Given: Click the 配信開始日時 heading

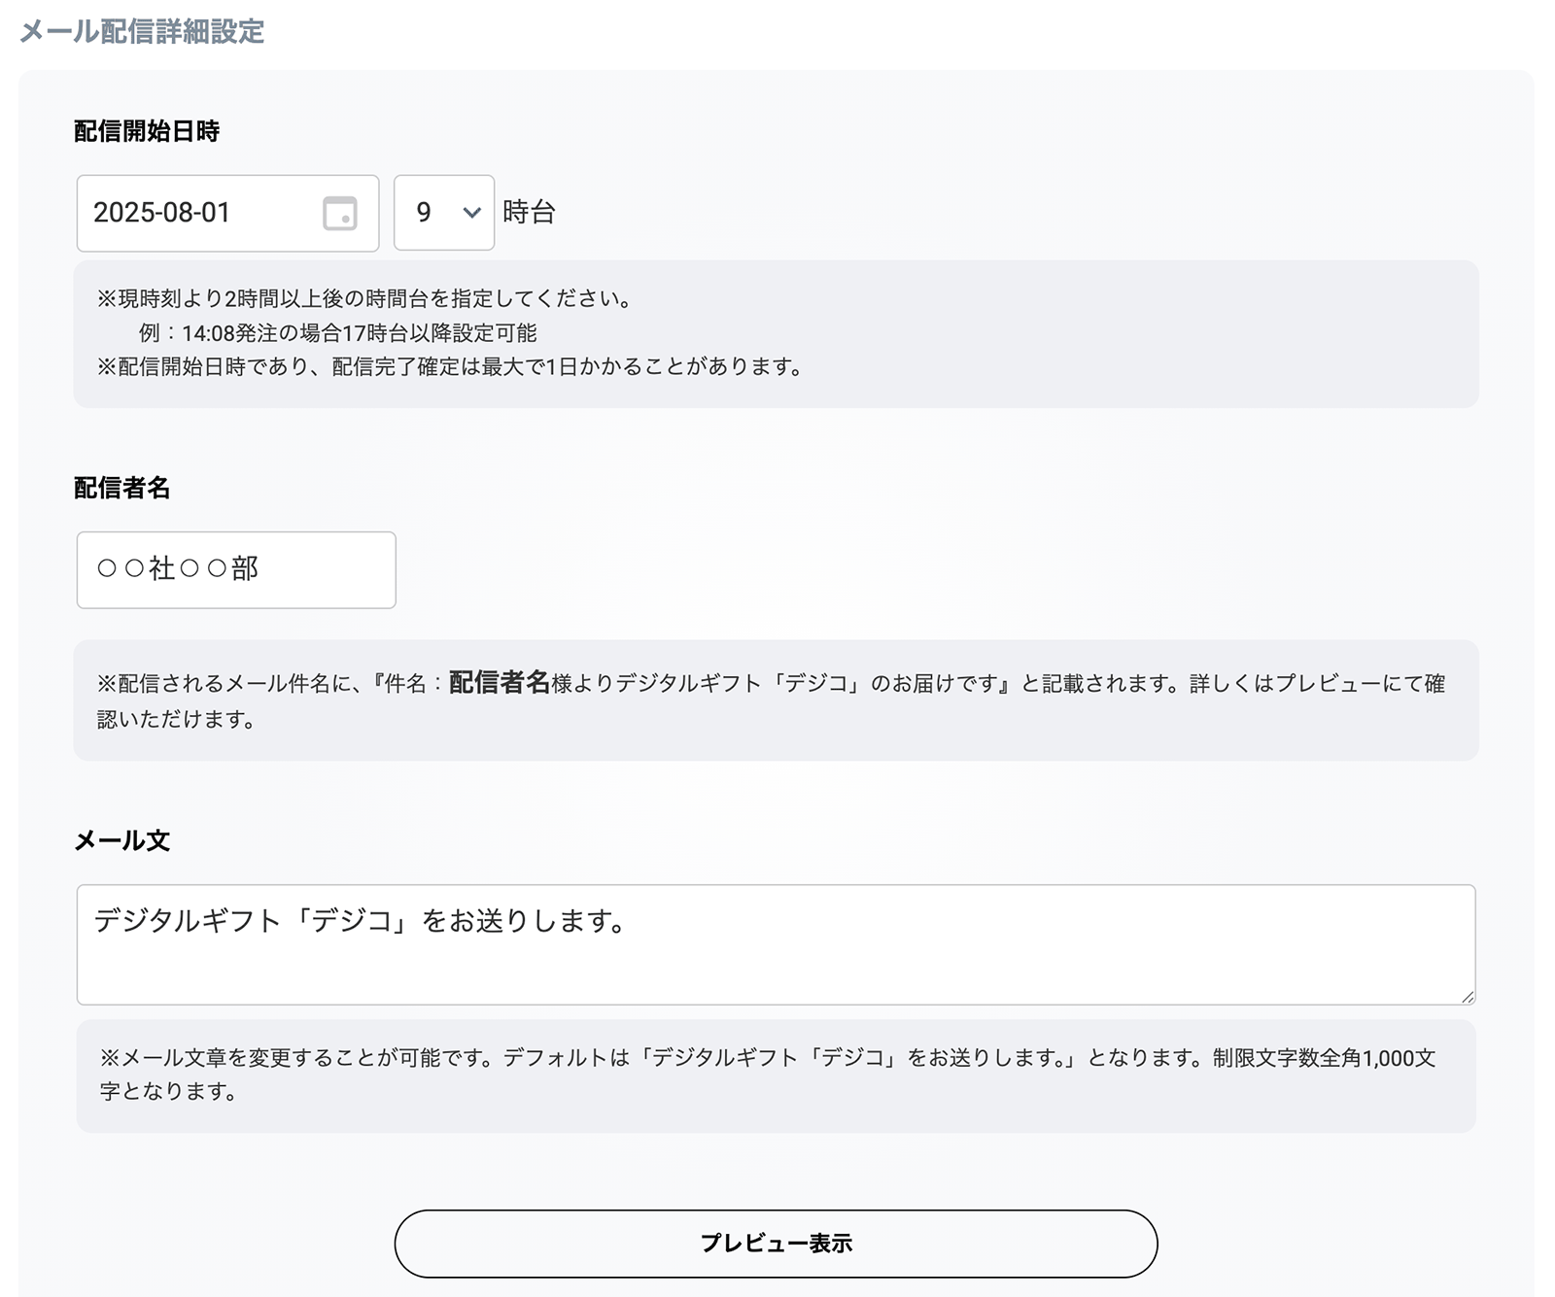Looking at the screenshot, I should point(147,131).
